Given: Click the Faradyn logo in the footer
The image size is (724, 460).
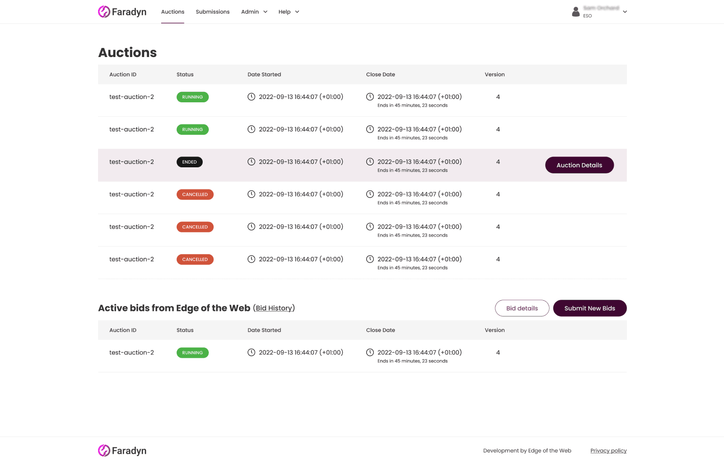Looking at the screenshot, I should [122, 451].
